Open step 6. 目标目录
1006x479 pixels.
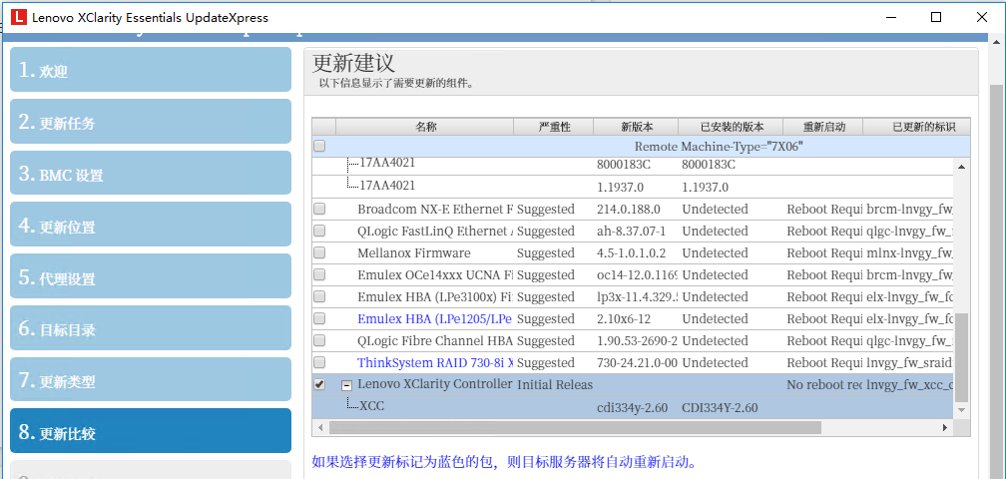[x=150, y=328]
